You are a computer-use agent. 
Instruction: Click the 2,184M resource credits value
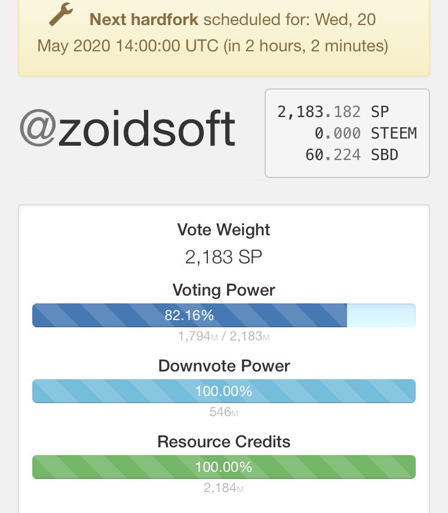(223, 488)
